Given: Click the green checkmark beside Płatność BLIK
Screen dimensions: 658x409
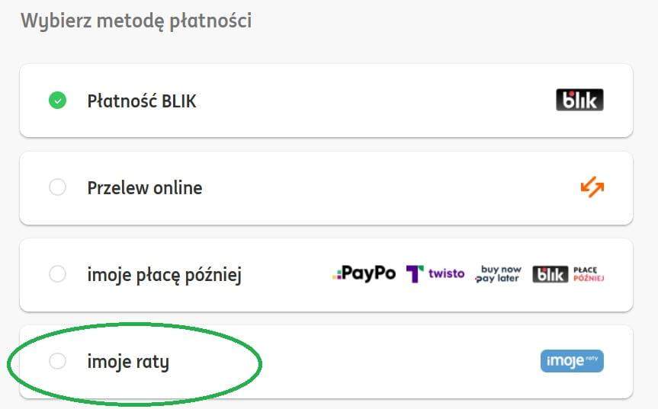Looking at the screenshot, I should [57, 101].
